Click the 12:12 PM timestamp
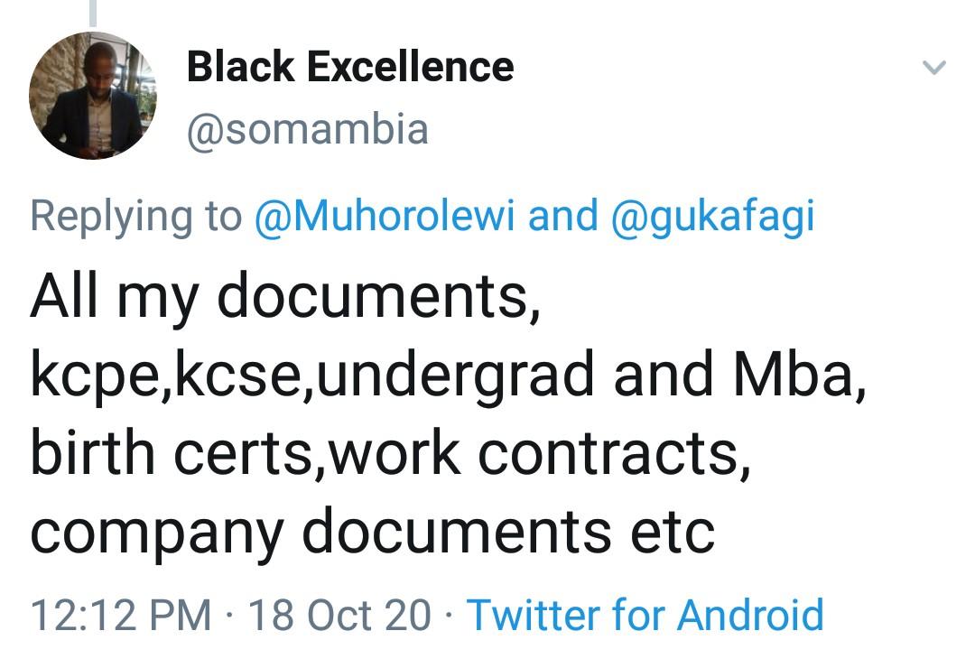 click(121, 615)
